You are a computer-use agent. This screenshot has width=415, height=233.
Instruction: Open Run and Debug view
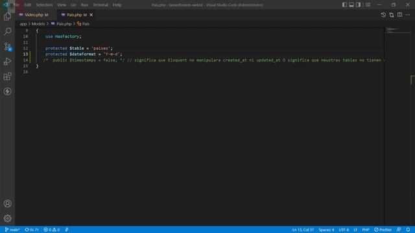[7, 61]
